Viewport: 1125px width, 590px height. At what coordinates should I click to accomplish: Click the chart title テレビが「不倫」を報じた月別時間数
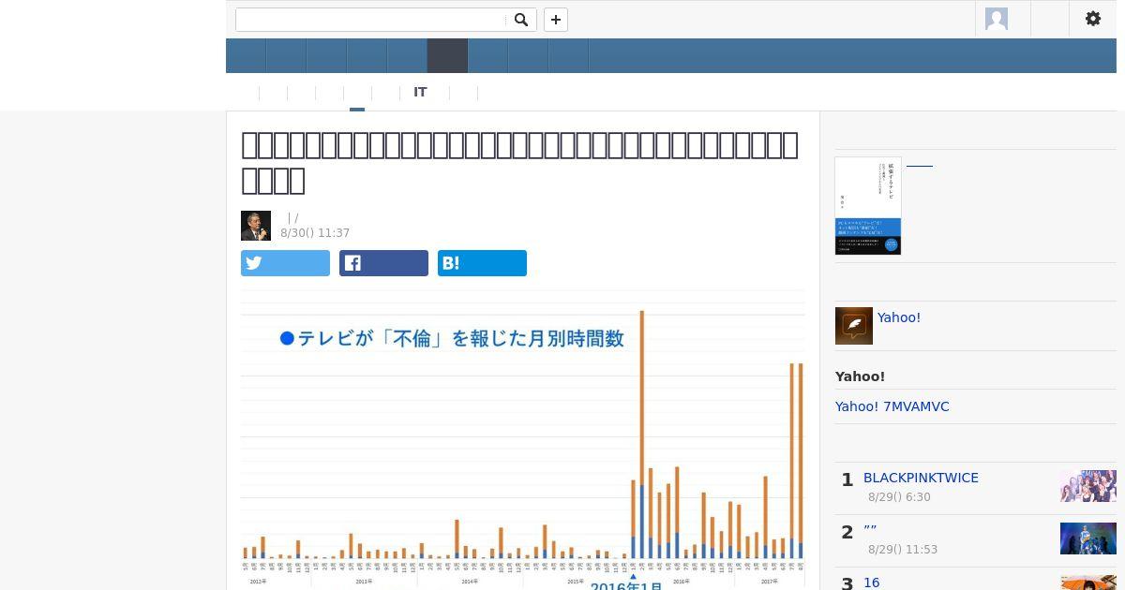coord(452,338)
